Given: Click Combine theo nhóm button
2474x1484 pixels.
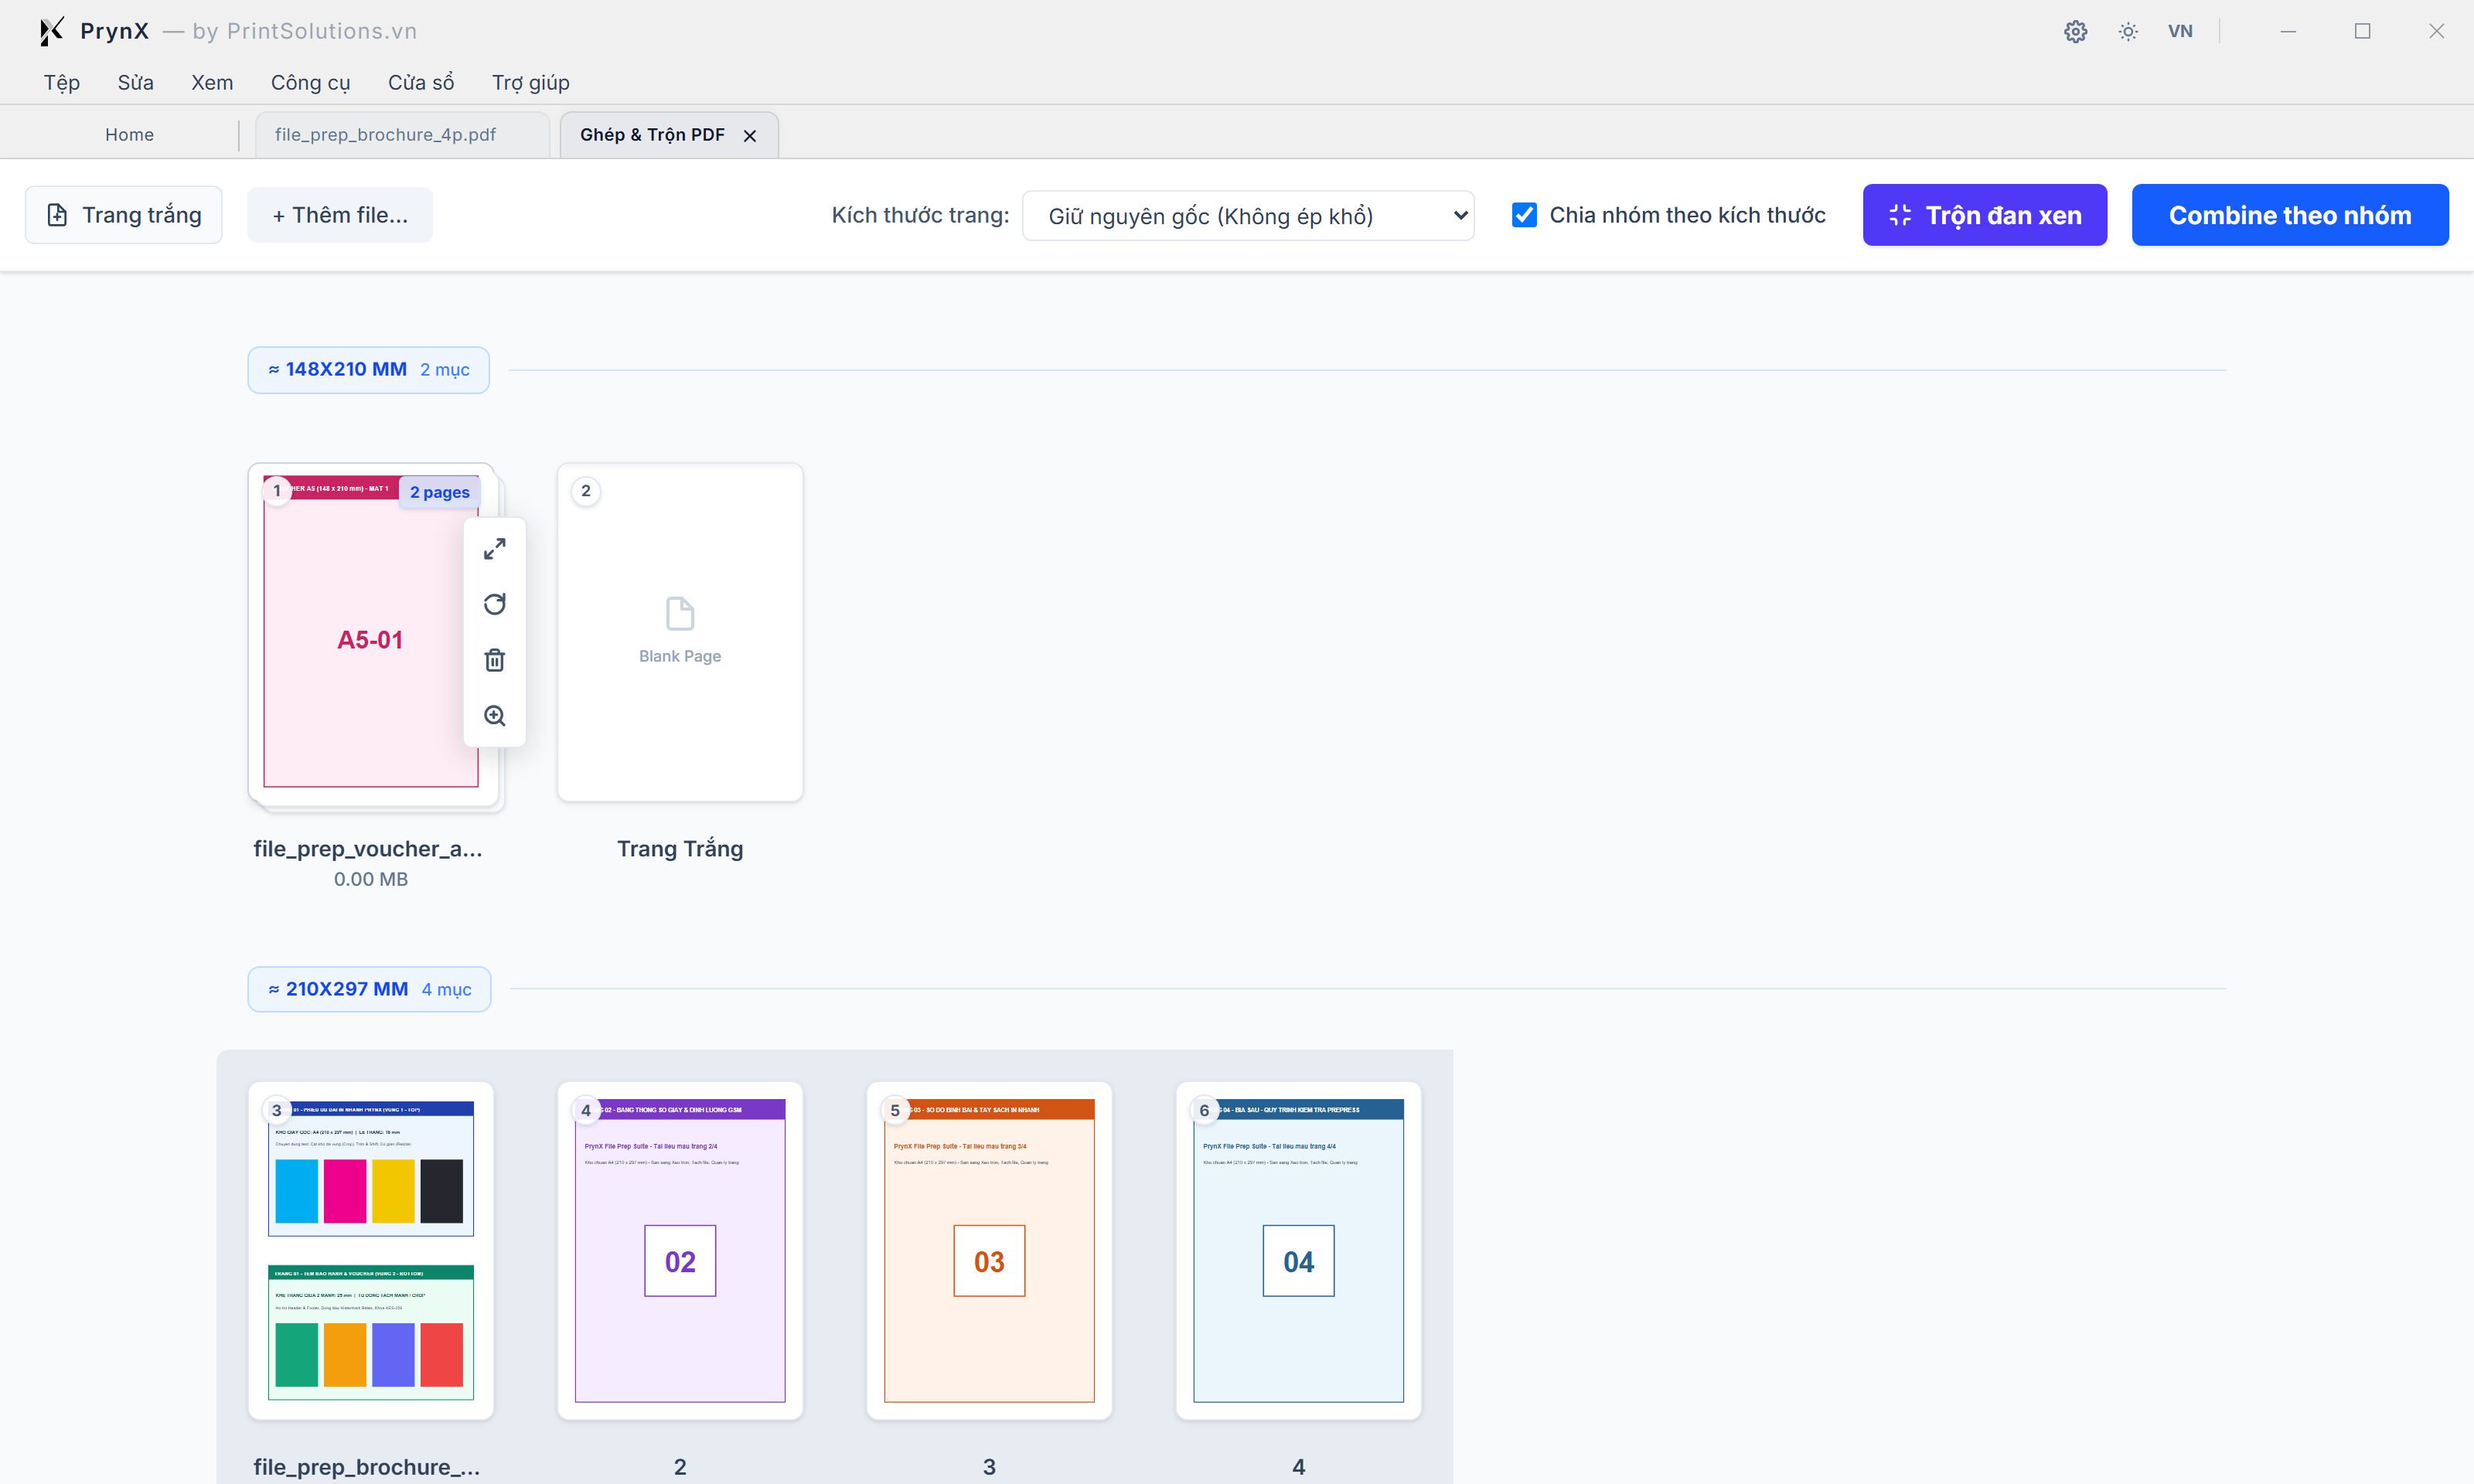Looking at the screenshot, I should [2290, 215].
